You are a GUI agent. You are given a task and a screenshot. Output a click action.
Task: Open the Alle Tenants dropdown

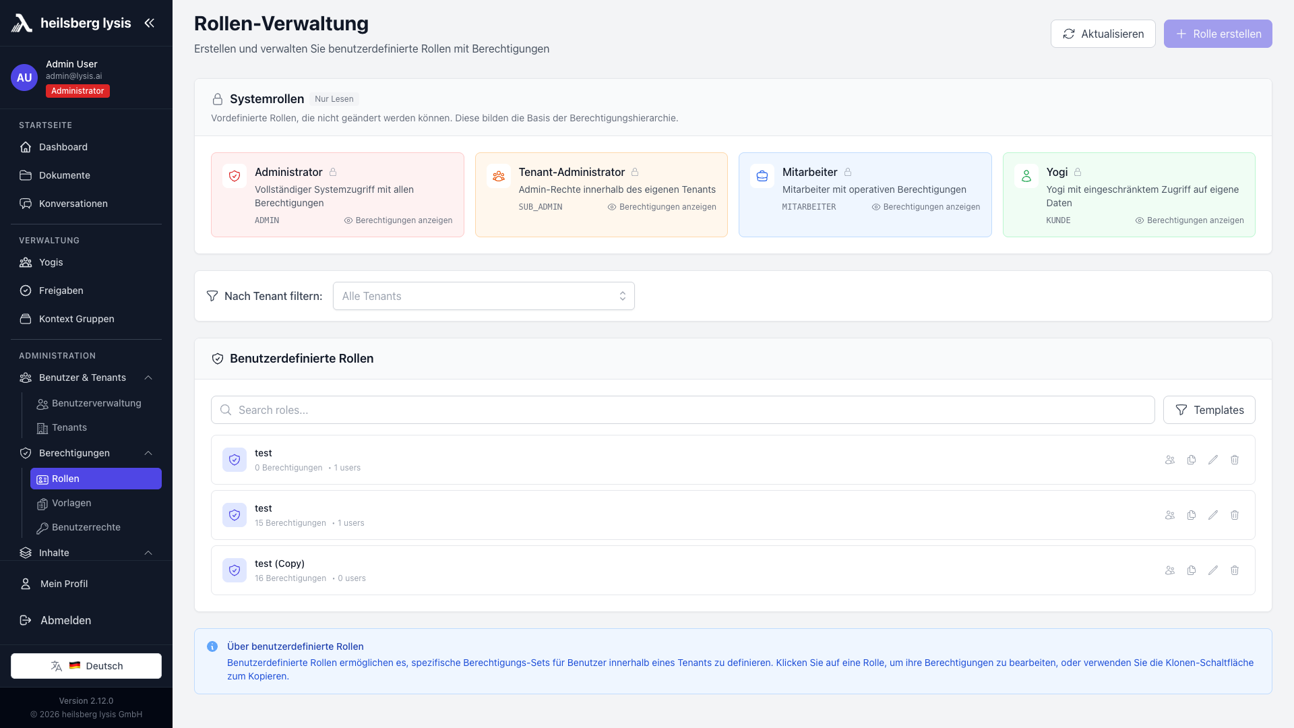[484, 296]
